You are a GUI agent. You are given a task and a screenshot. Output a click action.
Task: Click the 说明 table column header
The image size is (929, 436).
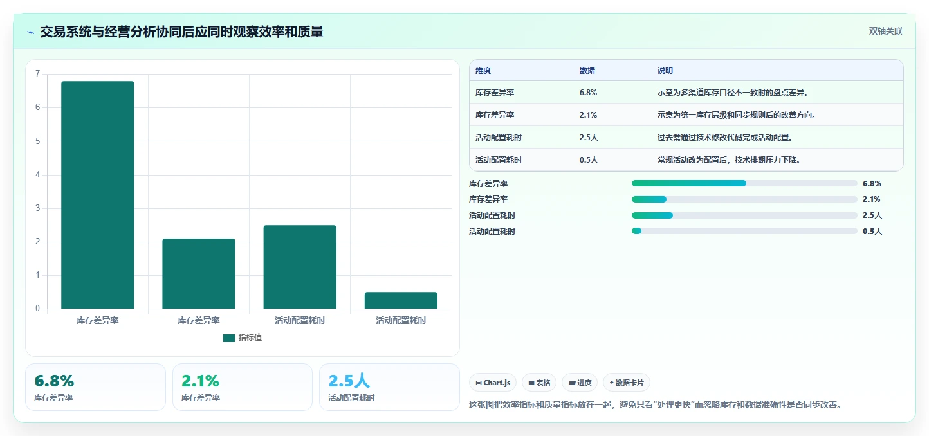click(665, 71)
